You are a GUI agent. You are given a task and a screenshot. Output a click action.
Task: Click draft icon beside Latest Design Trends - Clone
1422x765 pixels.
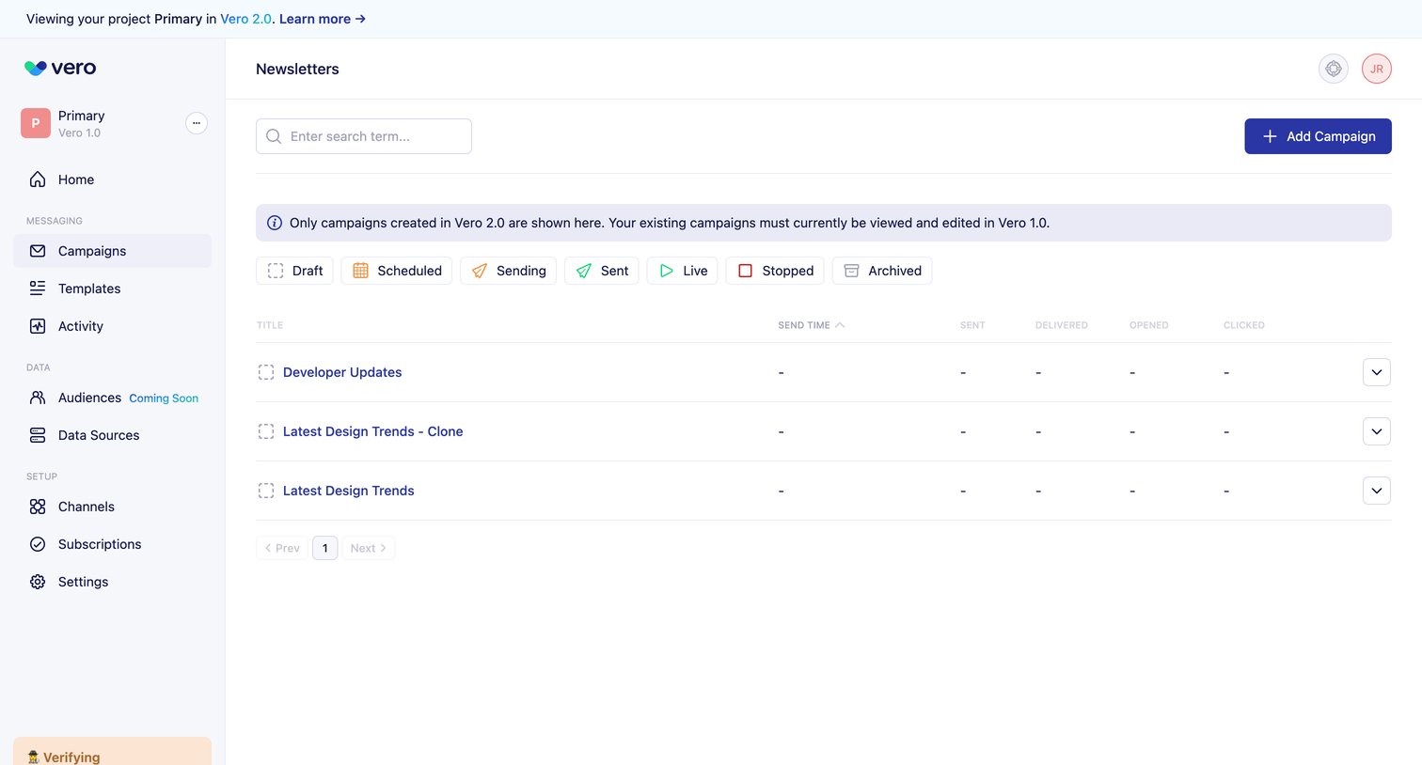tap(266, 431)
